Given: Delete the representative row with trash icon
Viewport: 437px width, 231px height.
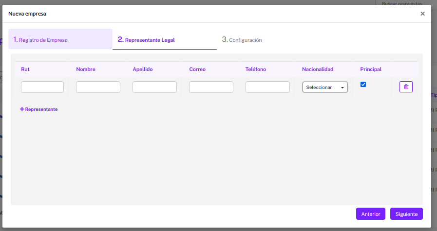Looking at the screenshot, I should 406,87.
